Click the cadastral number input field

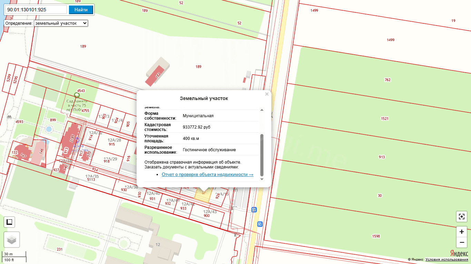36,10
